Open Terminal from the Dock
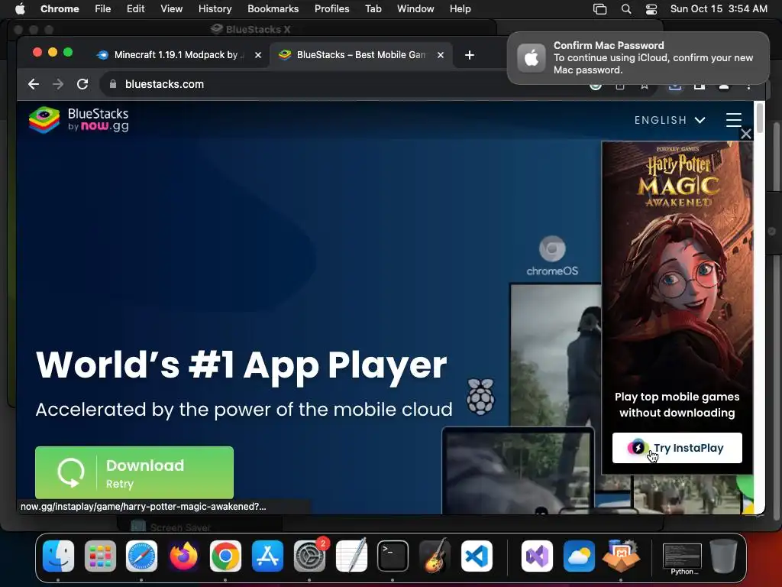782x587 pixels. [393, 556]
